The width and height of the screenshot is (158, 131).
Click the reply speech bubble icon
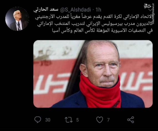tap(38, 120)
